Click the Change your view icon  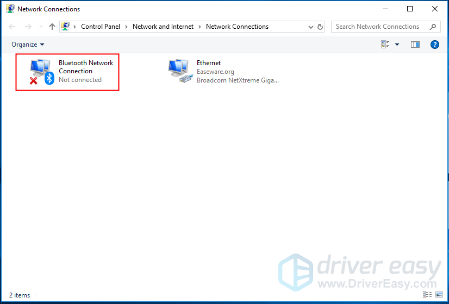[385, 45]
